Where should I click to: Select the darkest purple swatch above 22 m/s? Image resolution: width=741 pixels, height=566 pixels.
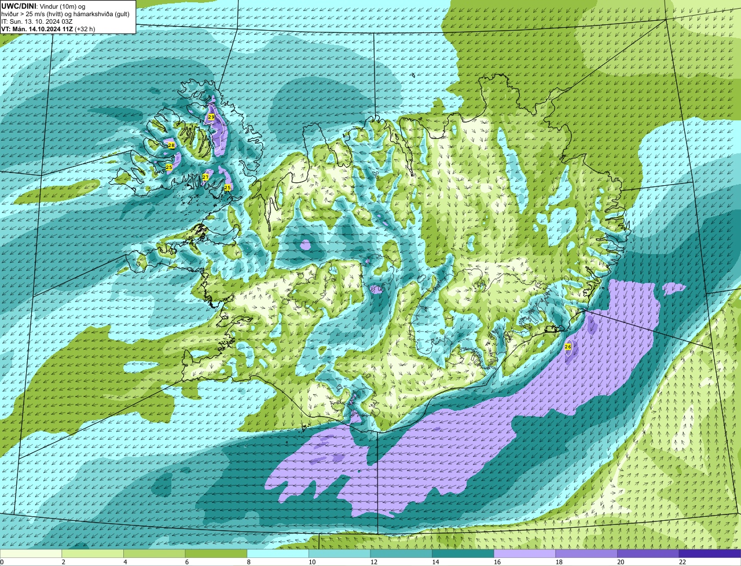point(710,553)
